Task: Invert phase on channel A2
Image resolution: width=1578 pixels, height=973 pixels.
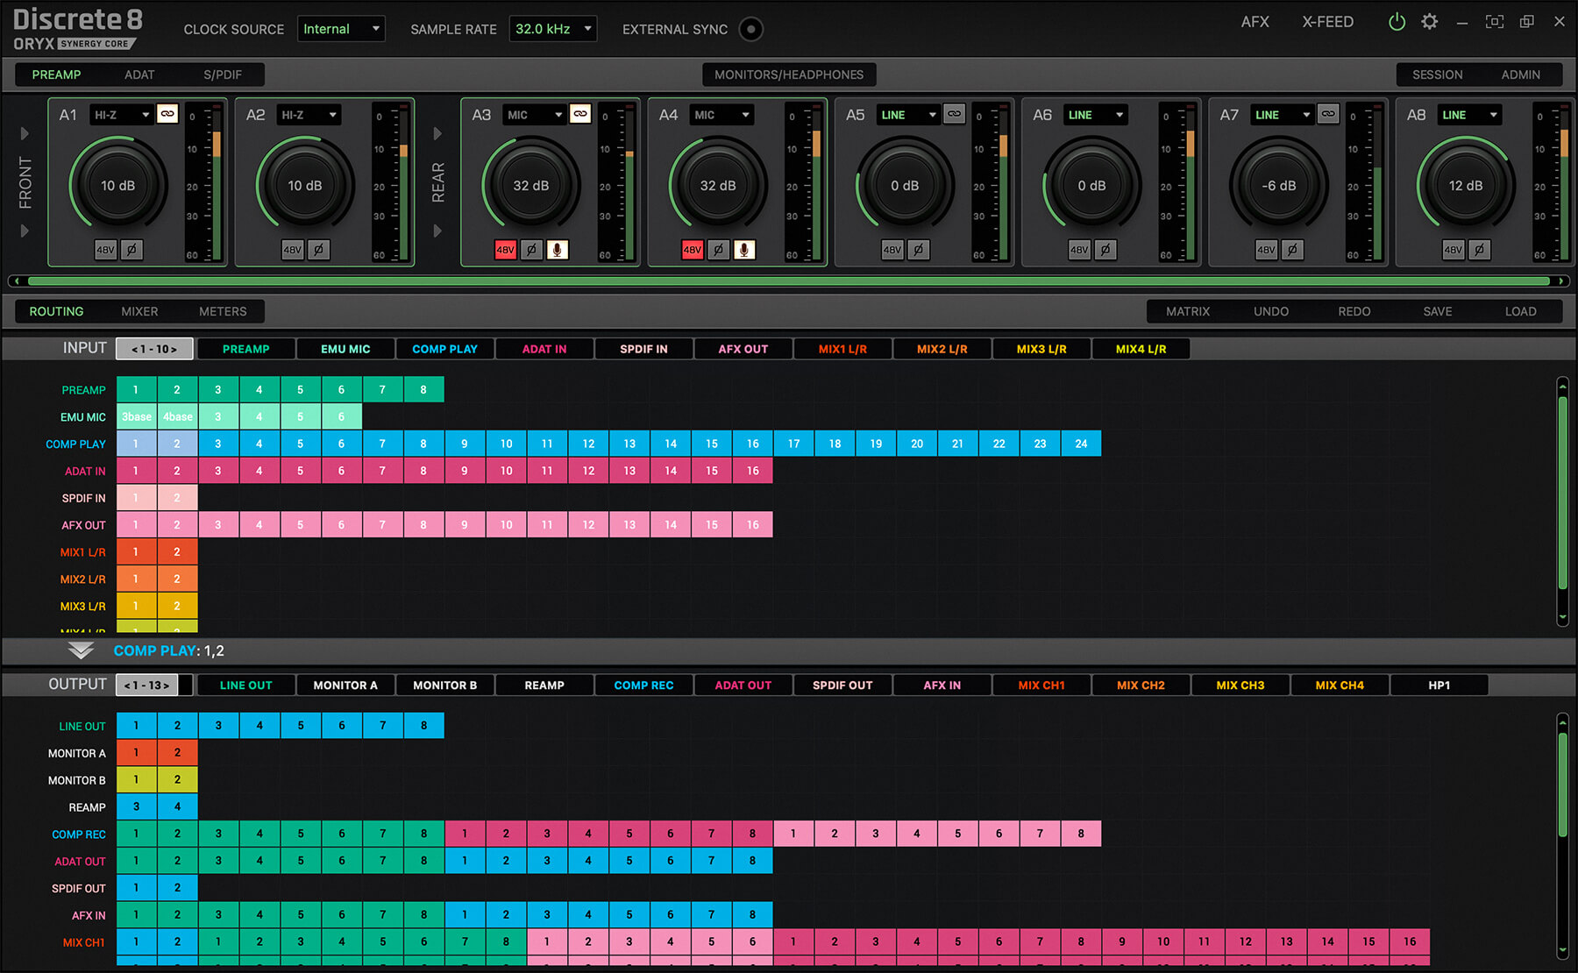Action: tap(318, 250)
